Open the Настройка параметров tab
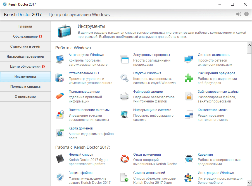 click(25, 57)
